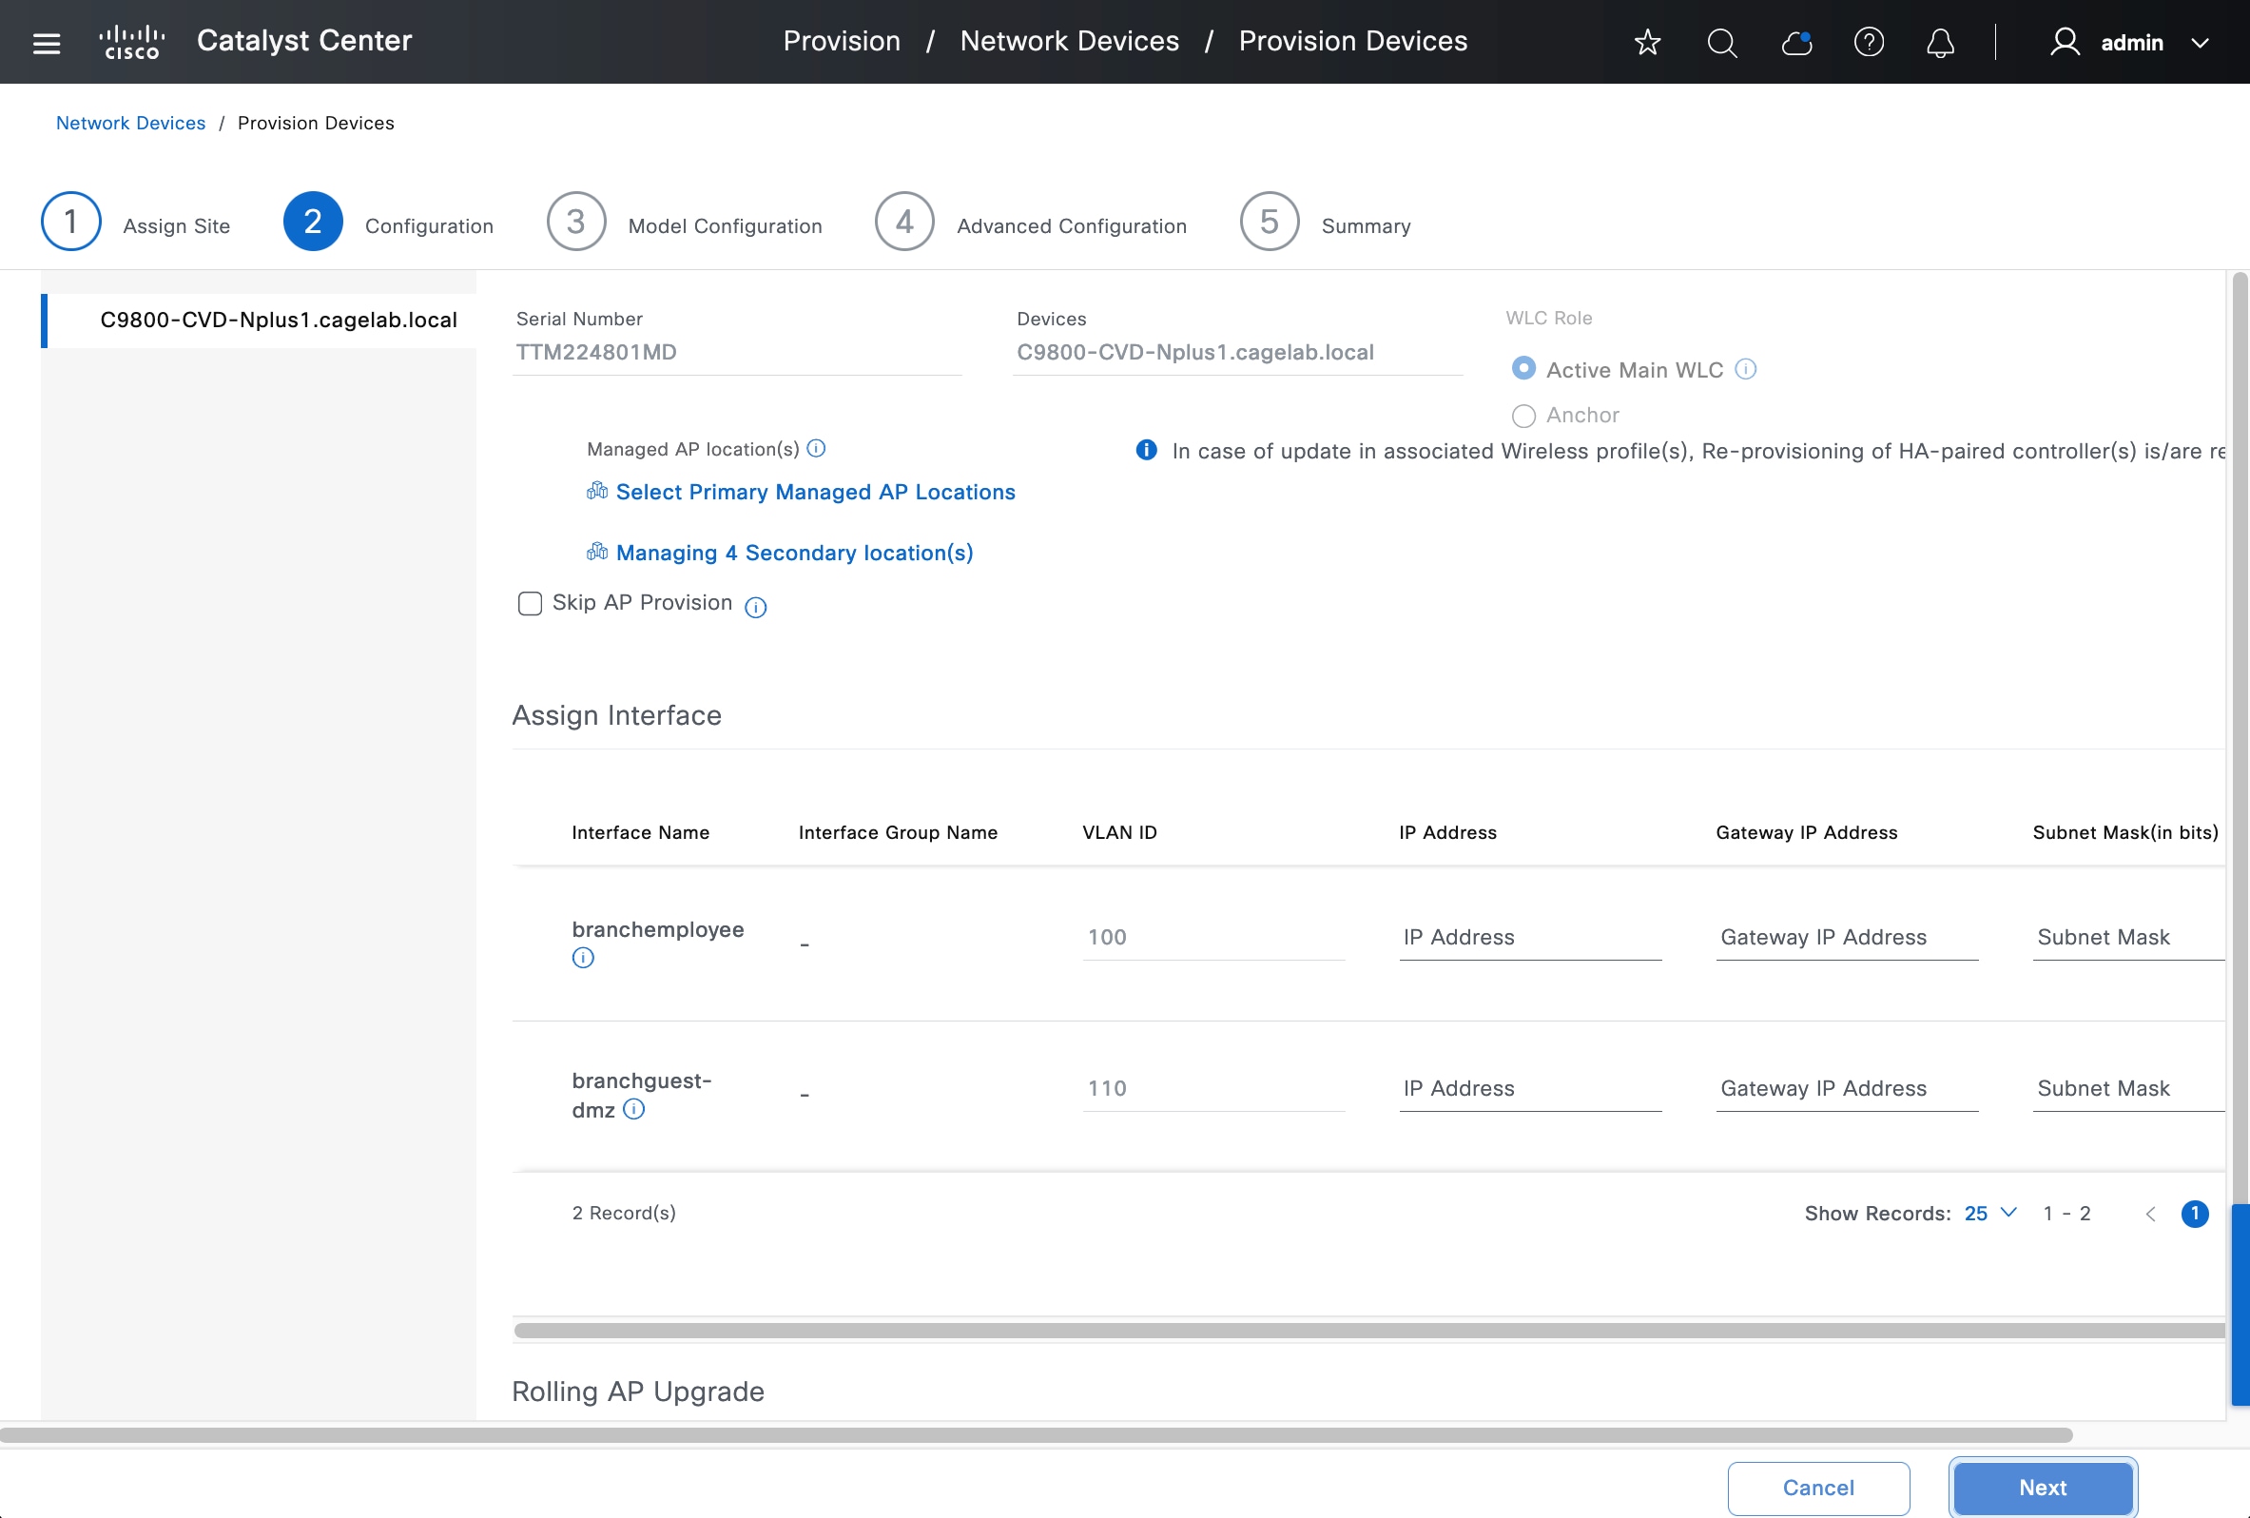Select the Anchor WLC role
The height and width of the screenshot is (1518, 2250).
[x=1523, y=417]
